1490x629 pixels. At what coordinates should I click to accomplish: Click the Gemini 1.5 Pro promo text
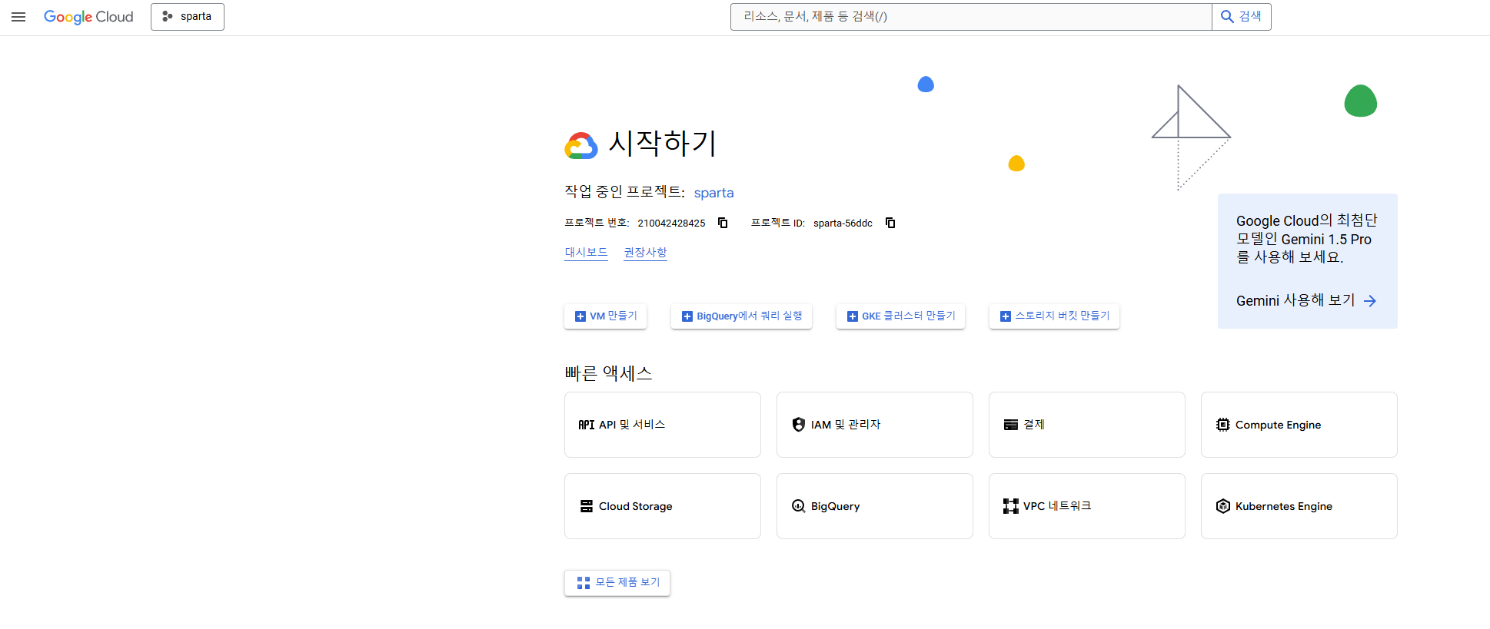1307,239
